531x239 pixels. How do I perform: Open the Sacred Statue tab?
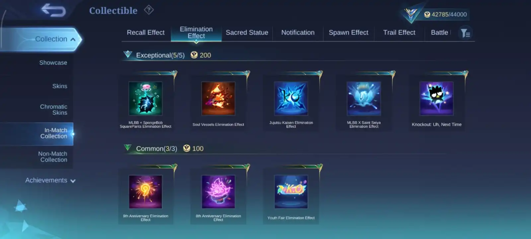[247, 33]
